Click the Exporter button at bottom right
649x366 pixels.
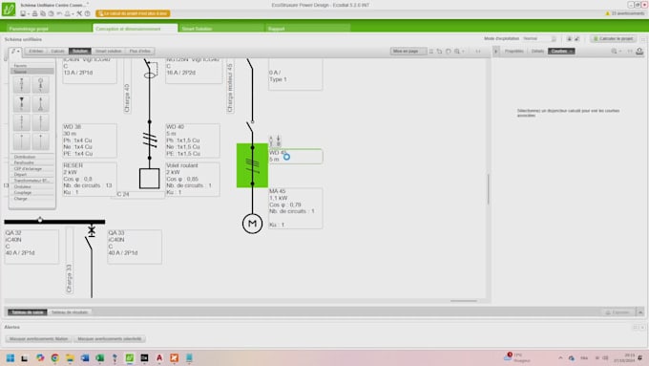pyautogui.click(x=618, y=312)
